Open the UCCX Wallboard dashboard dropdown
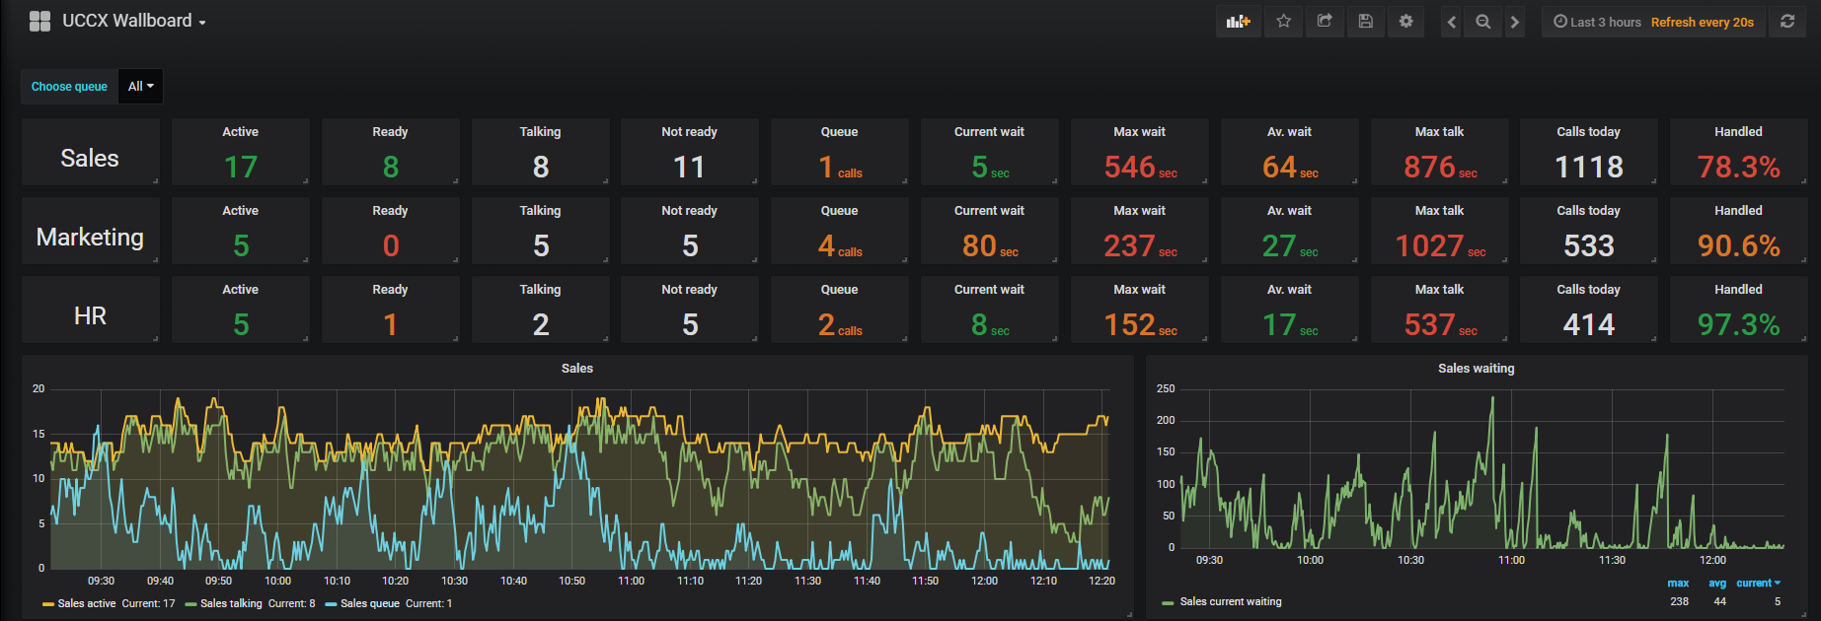The width and height of the screenshot is (1821, 621). click(134, 21)
